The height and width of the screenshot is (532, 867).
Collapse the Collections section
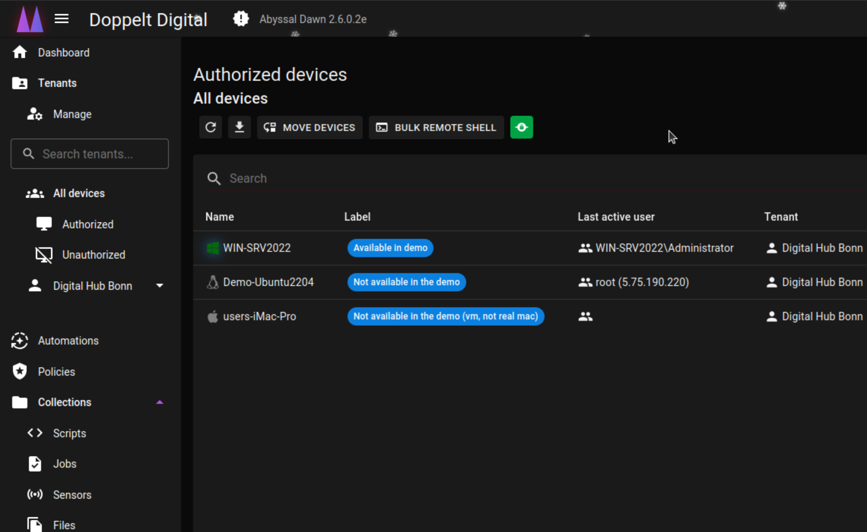[160, 402]
